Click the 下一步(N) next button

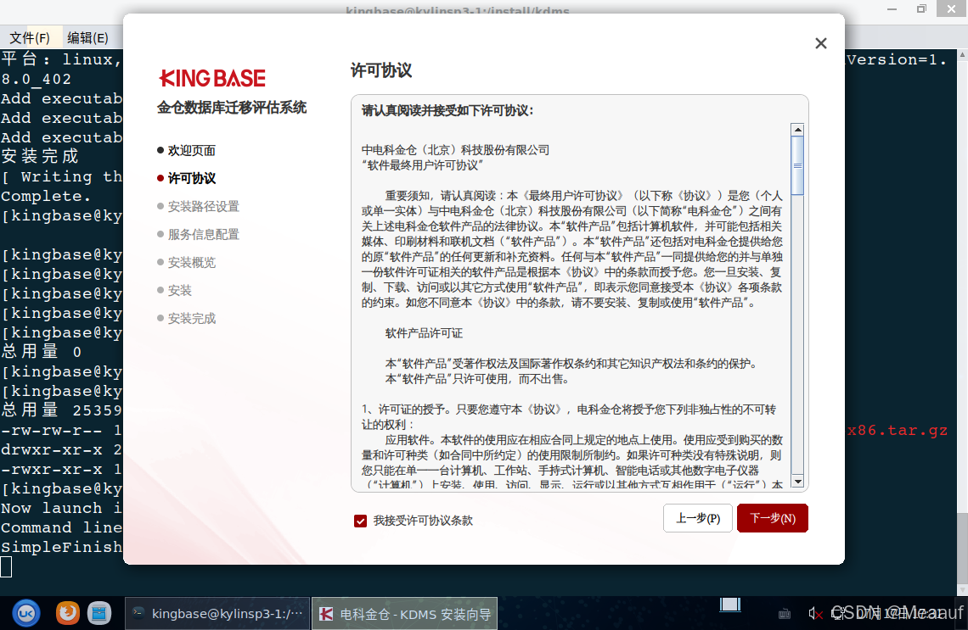tap(773, 518)
